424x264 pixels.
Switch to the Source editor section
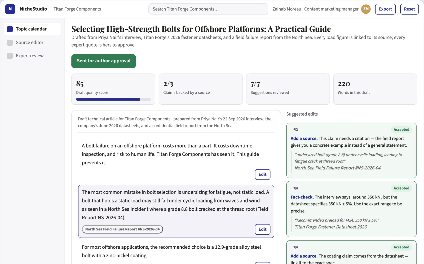tap(32, 43)
